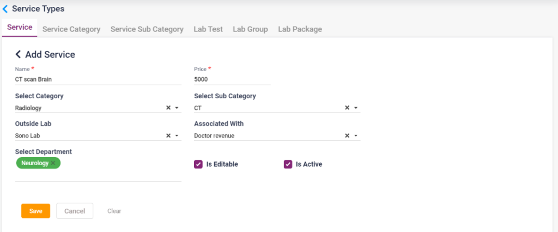Click the Clear link
The height and width of the screenshot is (232, 558).
coord(114,211)
